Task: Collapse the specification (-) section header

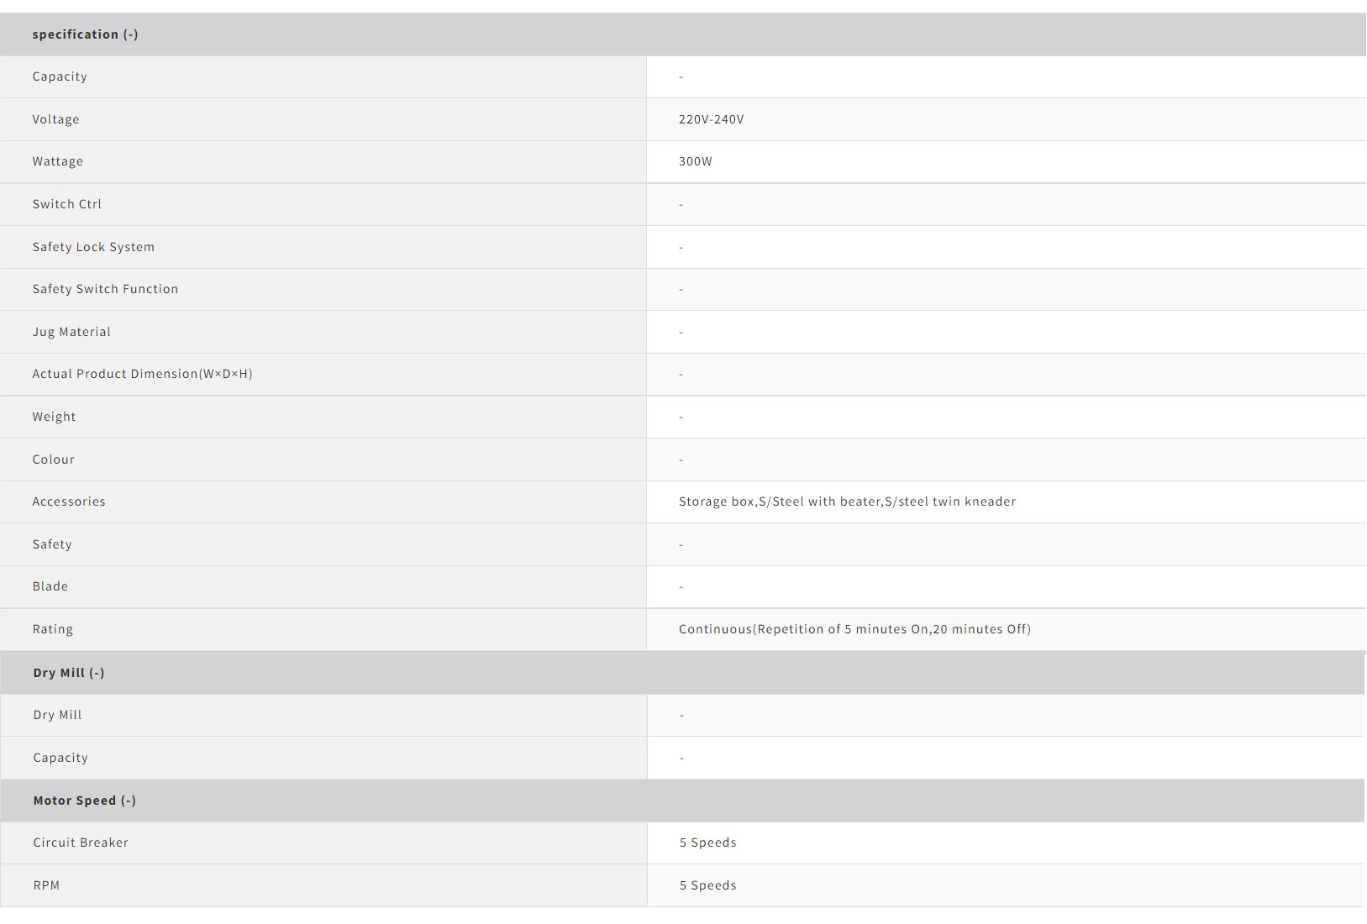Action: tap(85, 34)
